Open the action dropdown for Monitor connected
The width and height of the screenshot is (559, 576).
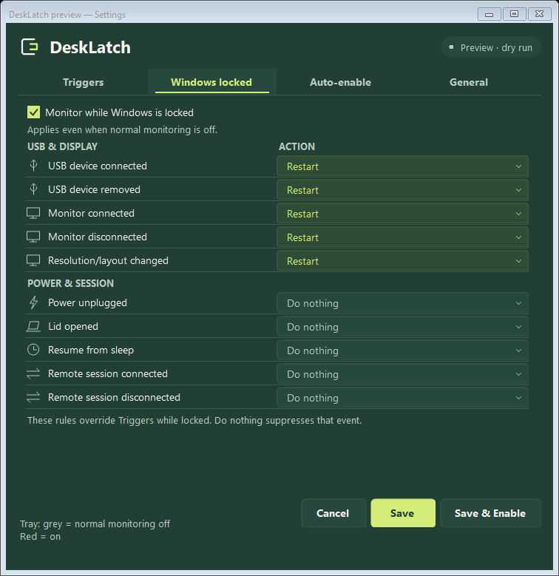(x=402, y=214)
